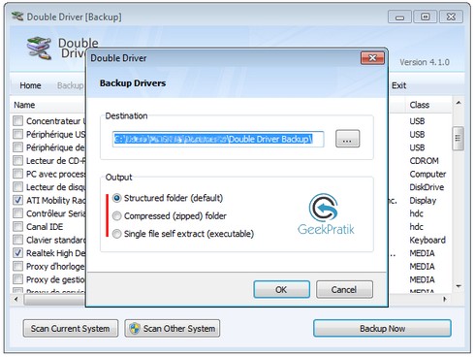Click the Backup menu item
Screen dimensions: 475x358
(70, 85)
